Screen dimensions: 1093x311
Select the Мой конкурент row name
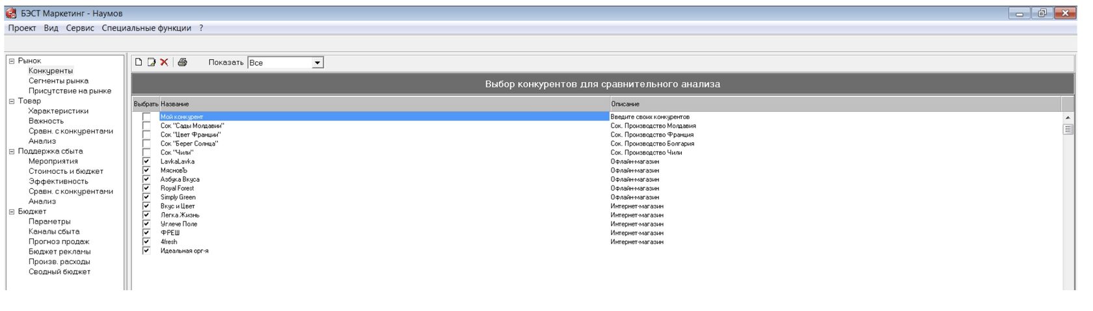click(x=384, y=117)
